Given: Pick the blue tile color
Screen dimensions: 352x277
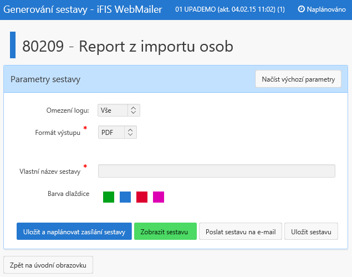Looking at the screenshot, I should pos(125,197).
